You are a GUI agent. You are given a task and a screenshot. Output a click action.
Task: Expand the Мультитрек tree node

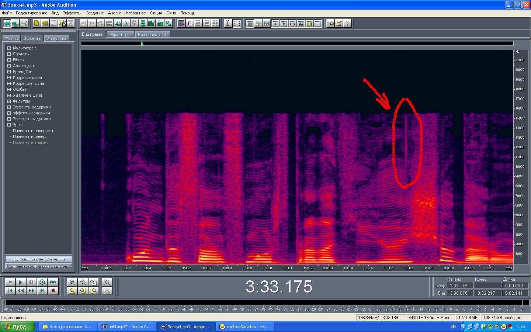(9, 48)
